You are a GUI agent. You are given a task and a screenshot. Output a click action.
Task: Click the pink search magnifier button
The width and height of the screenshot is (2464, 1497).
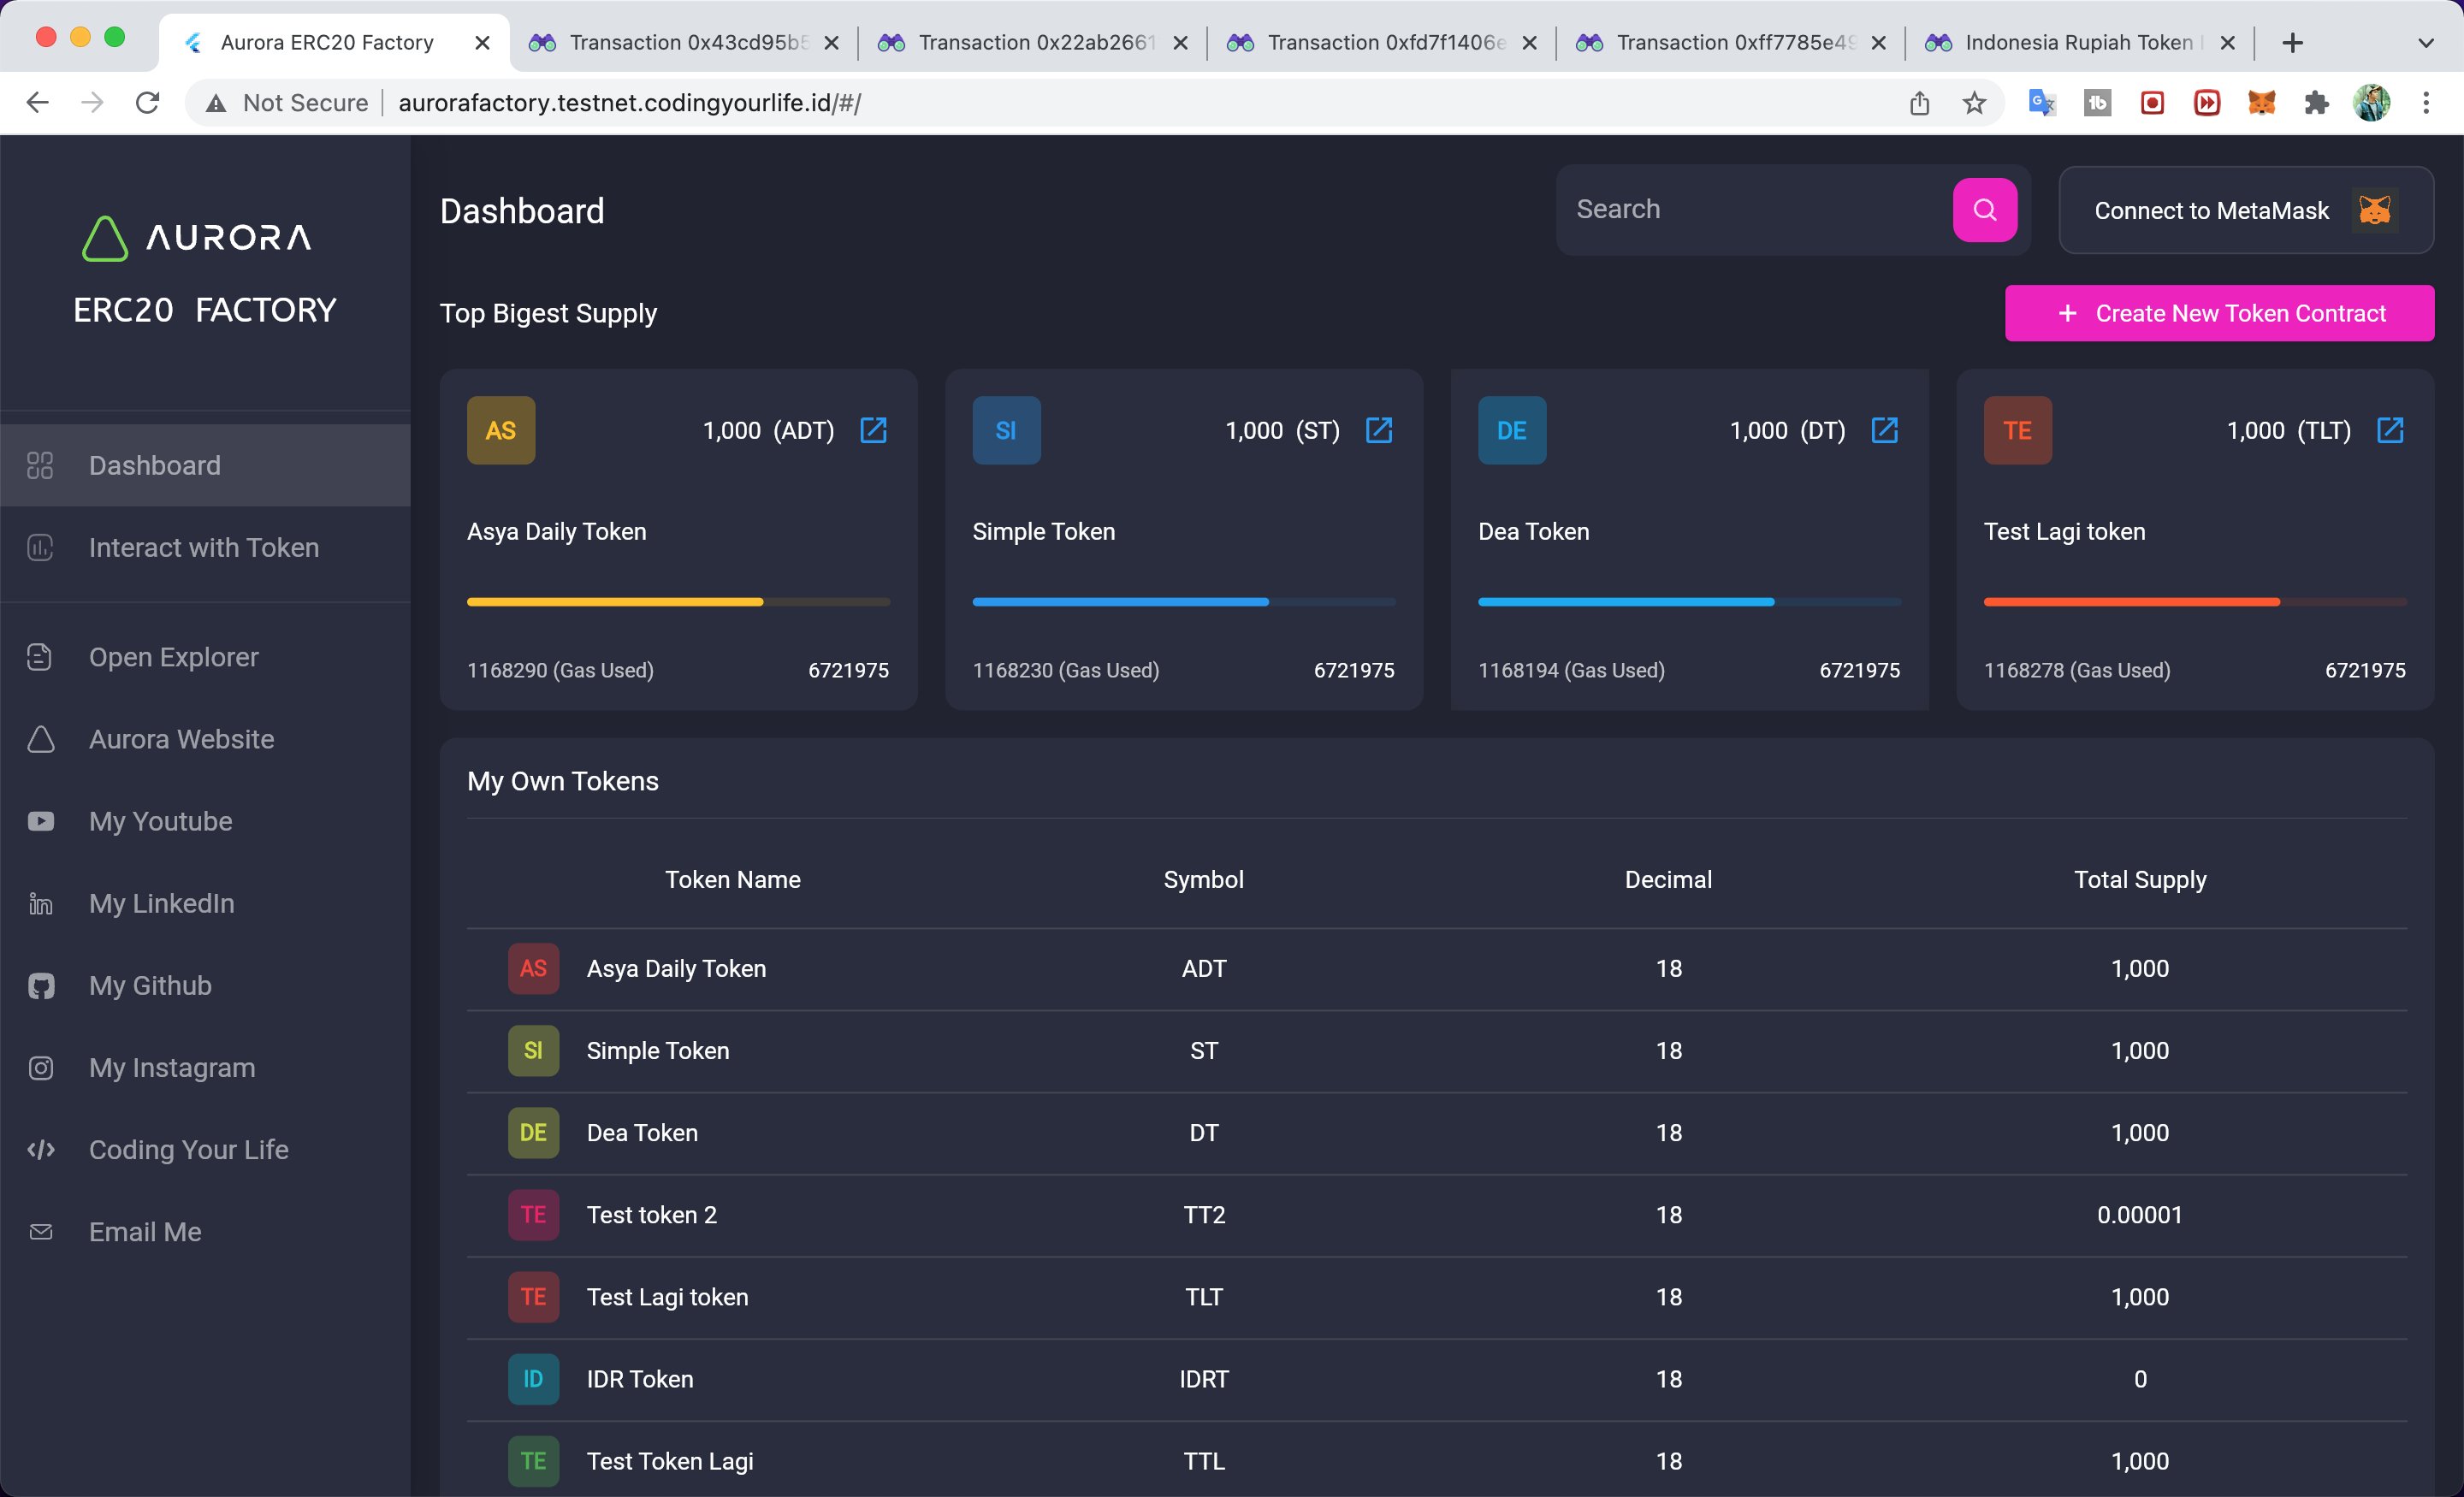1984,210
